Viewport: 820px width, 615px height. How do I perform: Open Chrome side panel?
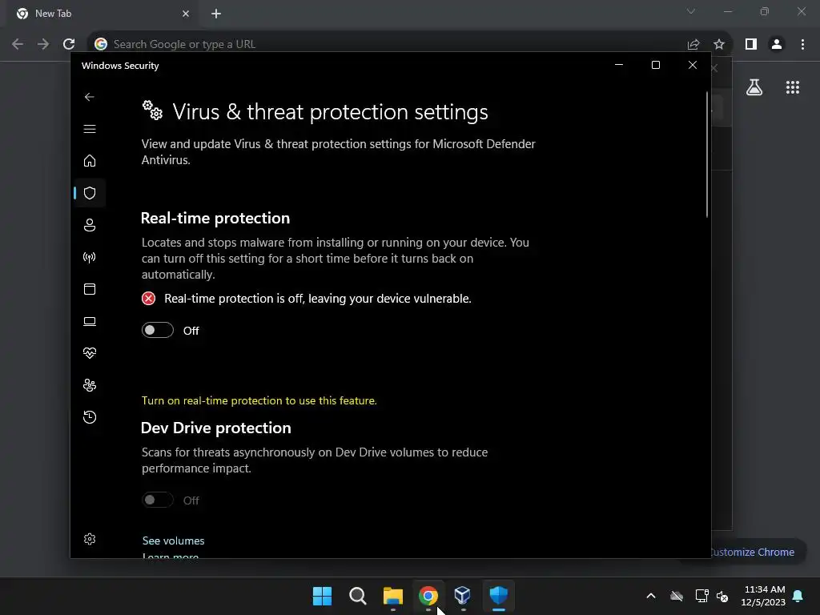[751, 45]
